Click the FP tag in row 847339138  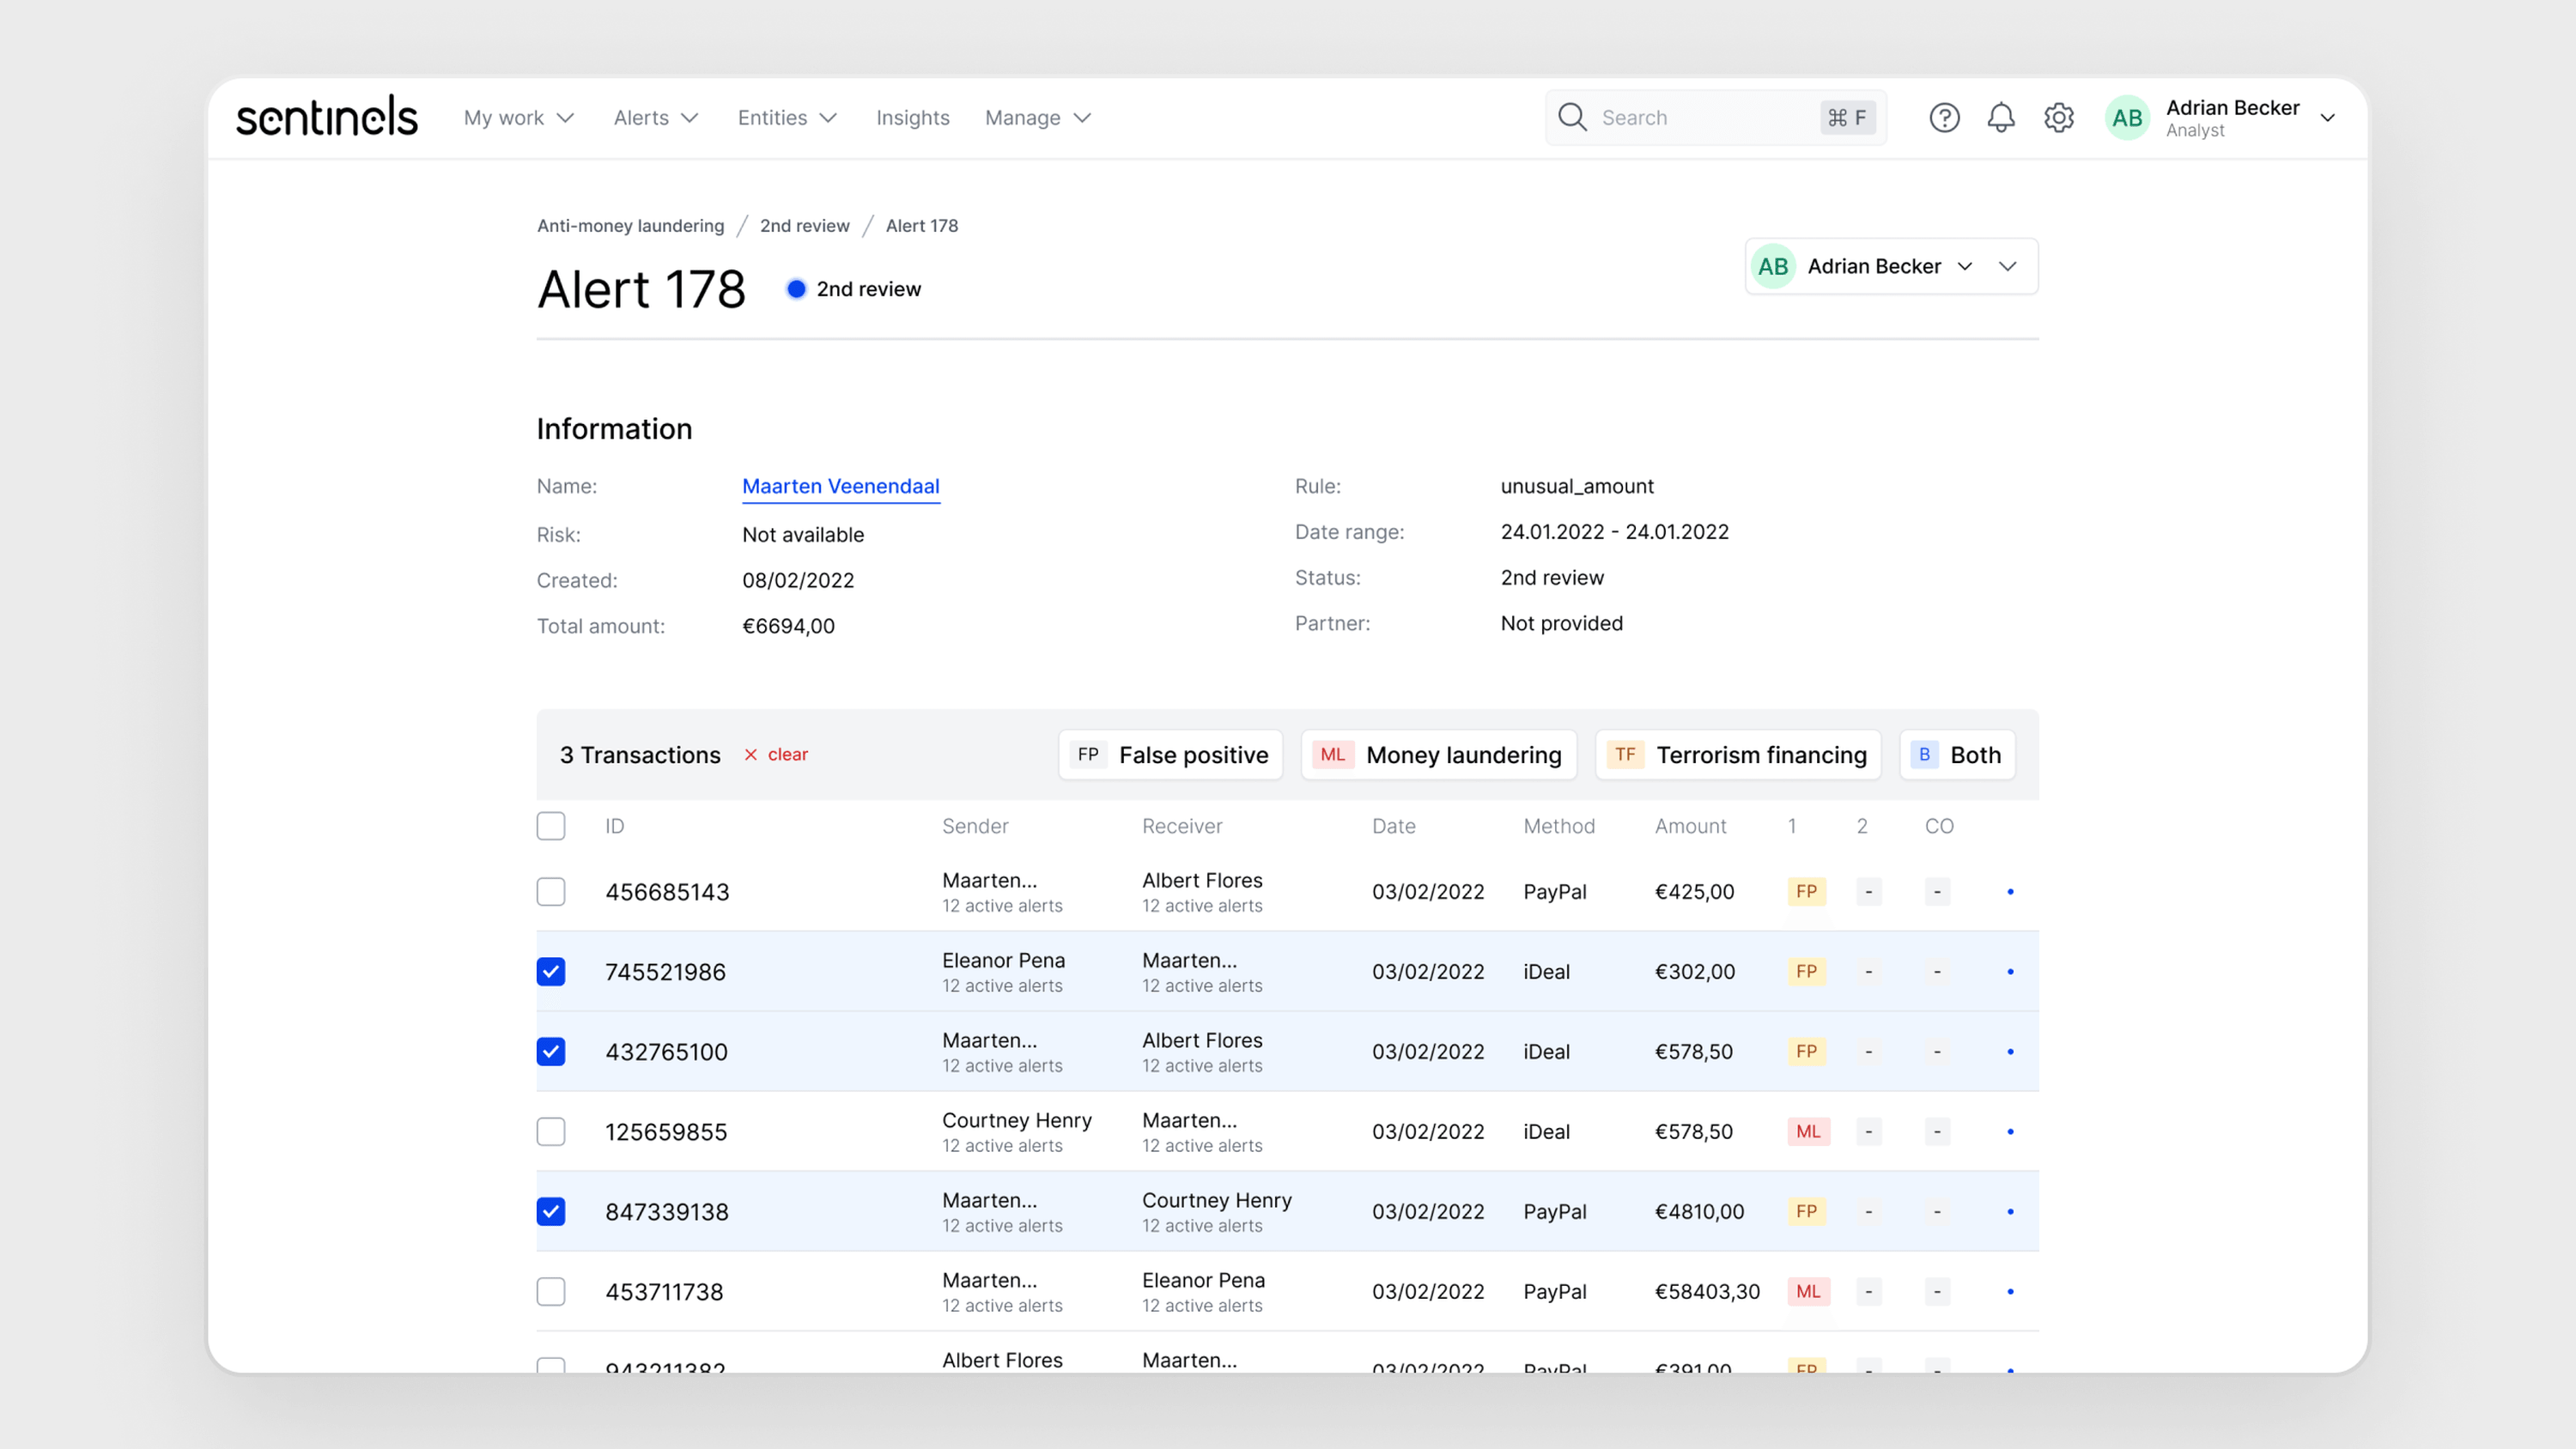pyautogui.click(x=1806, y=1211)
